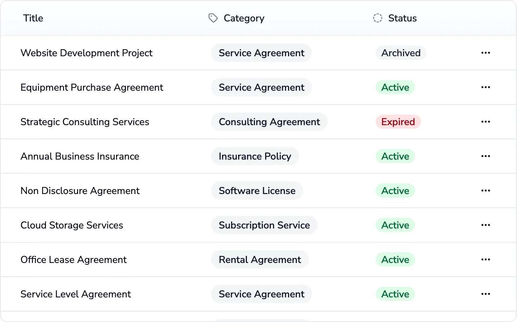Open actions menu for Cloud Storage Services
This screenshot has height=322, width=517.
(485, 225)
